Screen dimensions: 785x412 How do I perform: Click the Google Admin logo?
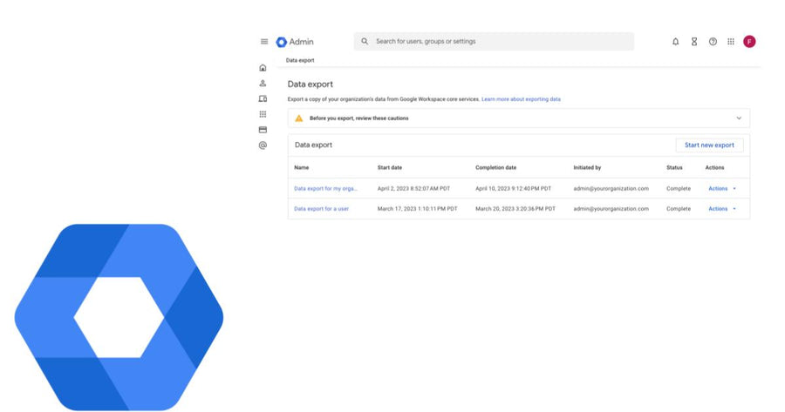(x=295, y=42)
